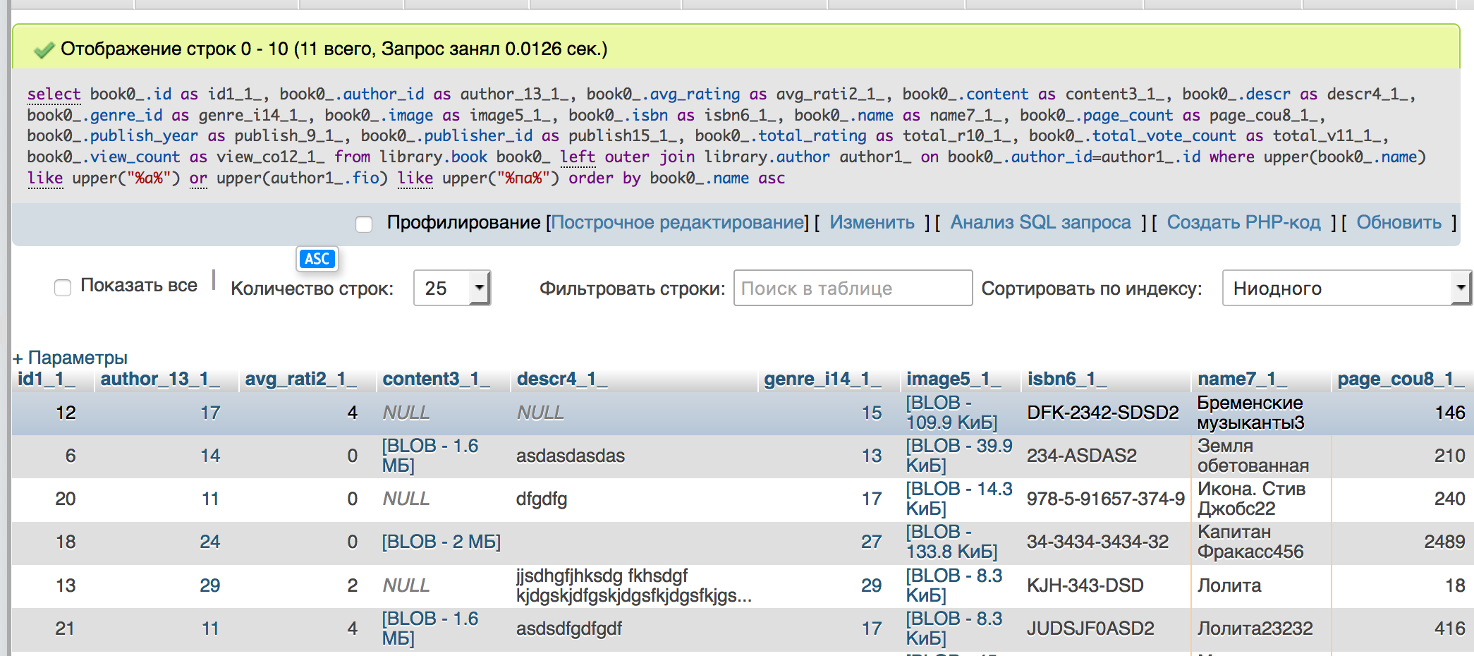Expand the + Параметры section
1474x656 pixels.
[x=70, y=358]
